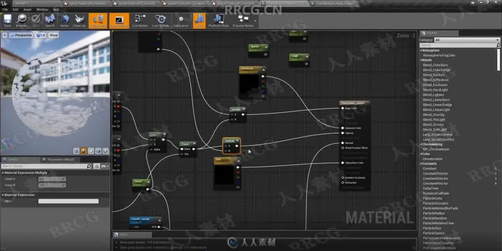This screenshot has height=251, width=502.
Task: Open the Edit menu
Action: [15, 9]
